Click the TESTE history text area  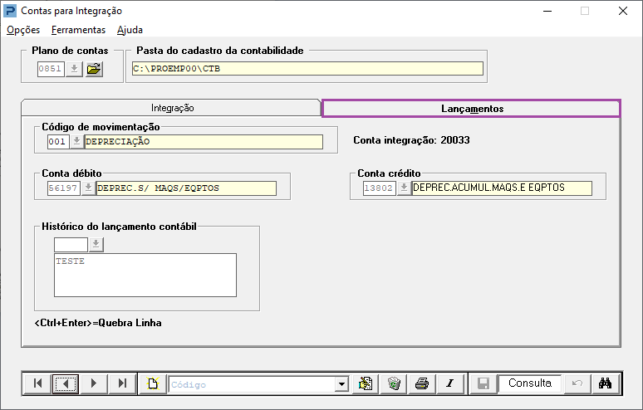click(145, 275)
